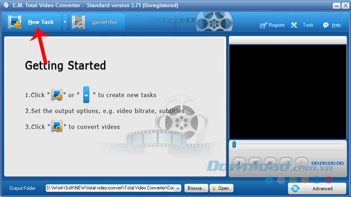Open the Register option
351x197 pixels.
pyautogui.click(x=272, y=25)
